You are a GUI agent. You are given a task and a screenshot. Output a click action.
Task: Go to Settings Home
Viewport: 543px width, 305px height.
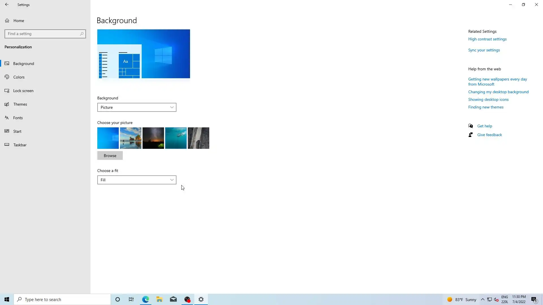(x=19, y=21)
